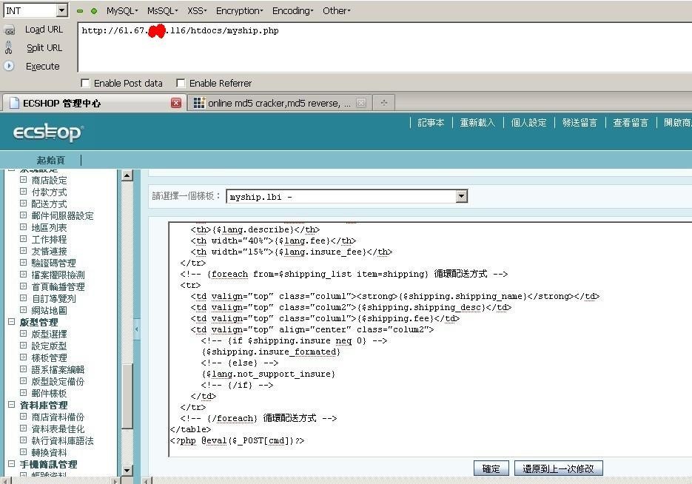Open 驗證碼管理 in sidebar

coord(53,263)
